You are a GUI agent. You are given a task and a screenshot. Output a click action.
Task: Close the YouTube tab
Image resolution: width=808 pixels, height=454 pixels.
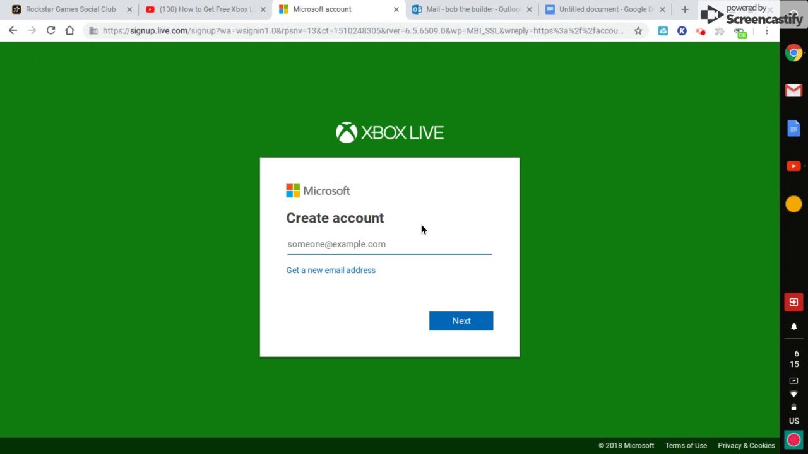click(x=263, y=9)
